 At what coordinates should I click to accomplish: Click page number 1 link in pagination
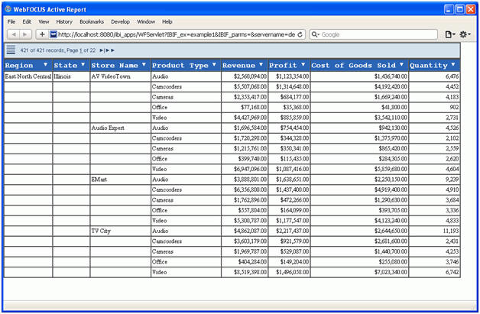81,50
